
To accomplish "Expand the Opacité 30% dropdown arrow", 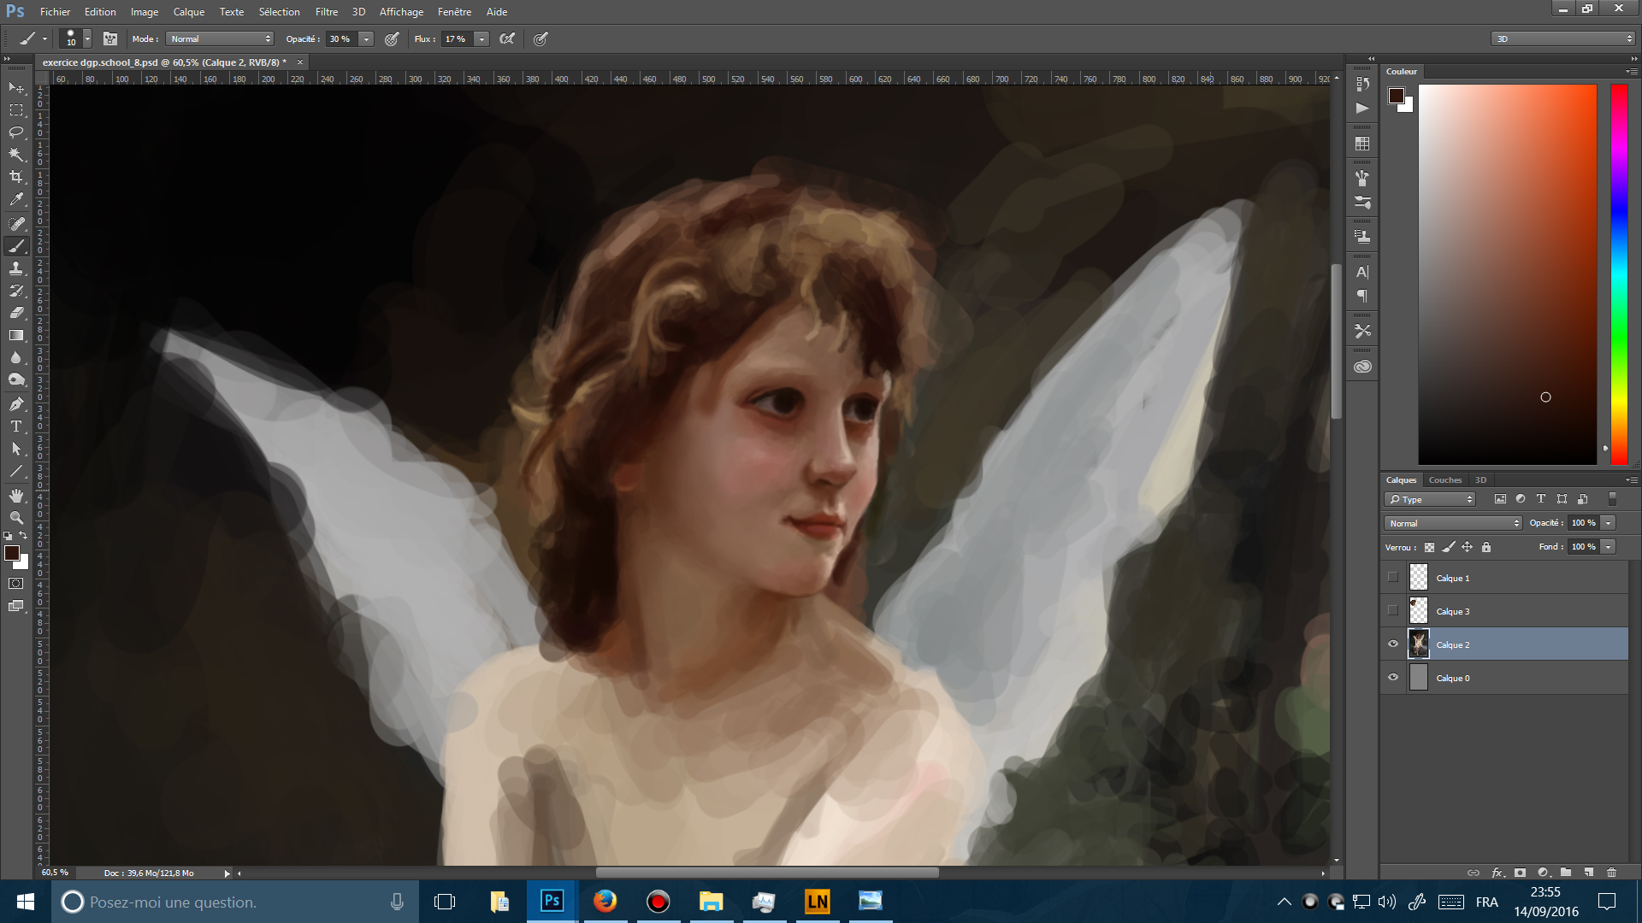I will [367, 39].
